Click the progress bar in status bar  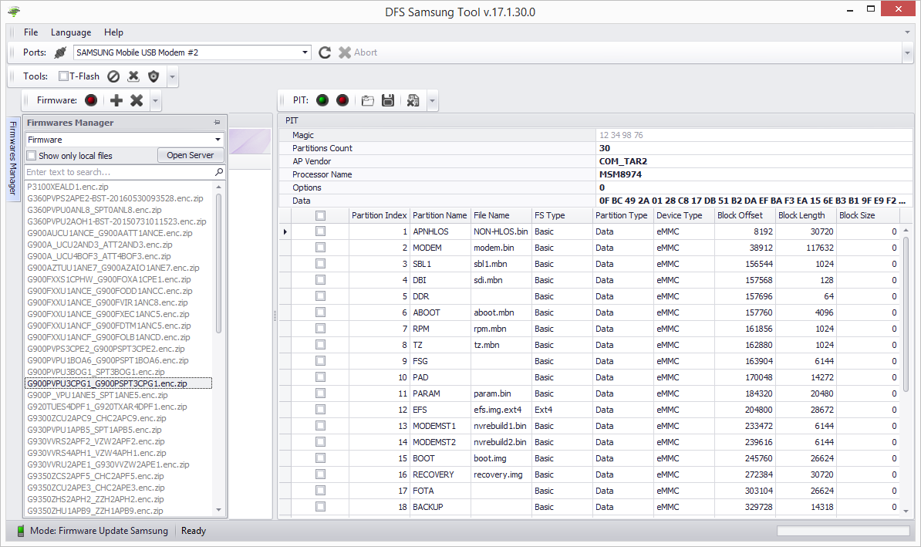843,531
